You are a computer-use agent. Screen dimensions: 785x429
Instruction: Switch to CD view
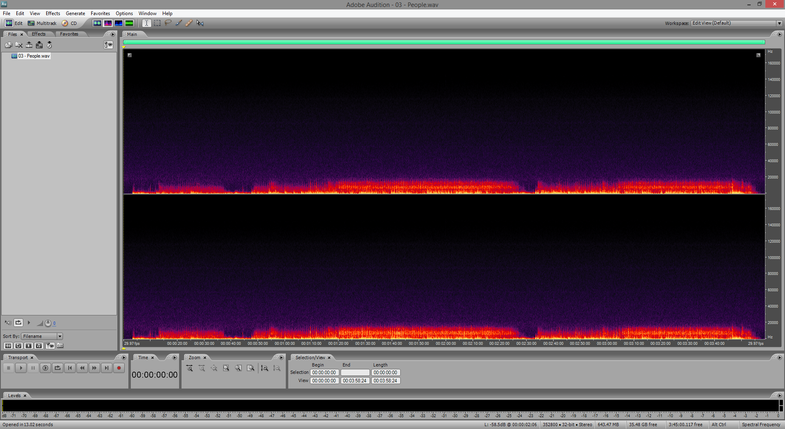tap(70, 23)
